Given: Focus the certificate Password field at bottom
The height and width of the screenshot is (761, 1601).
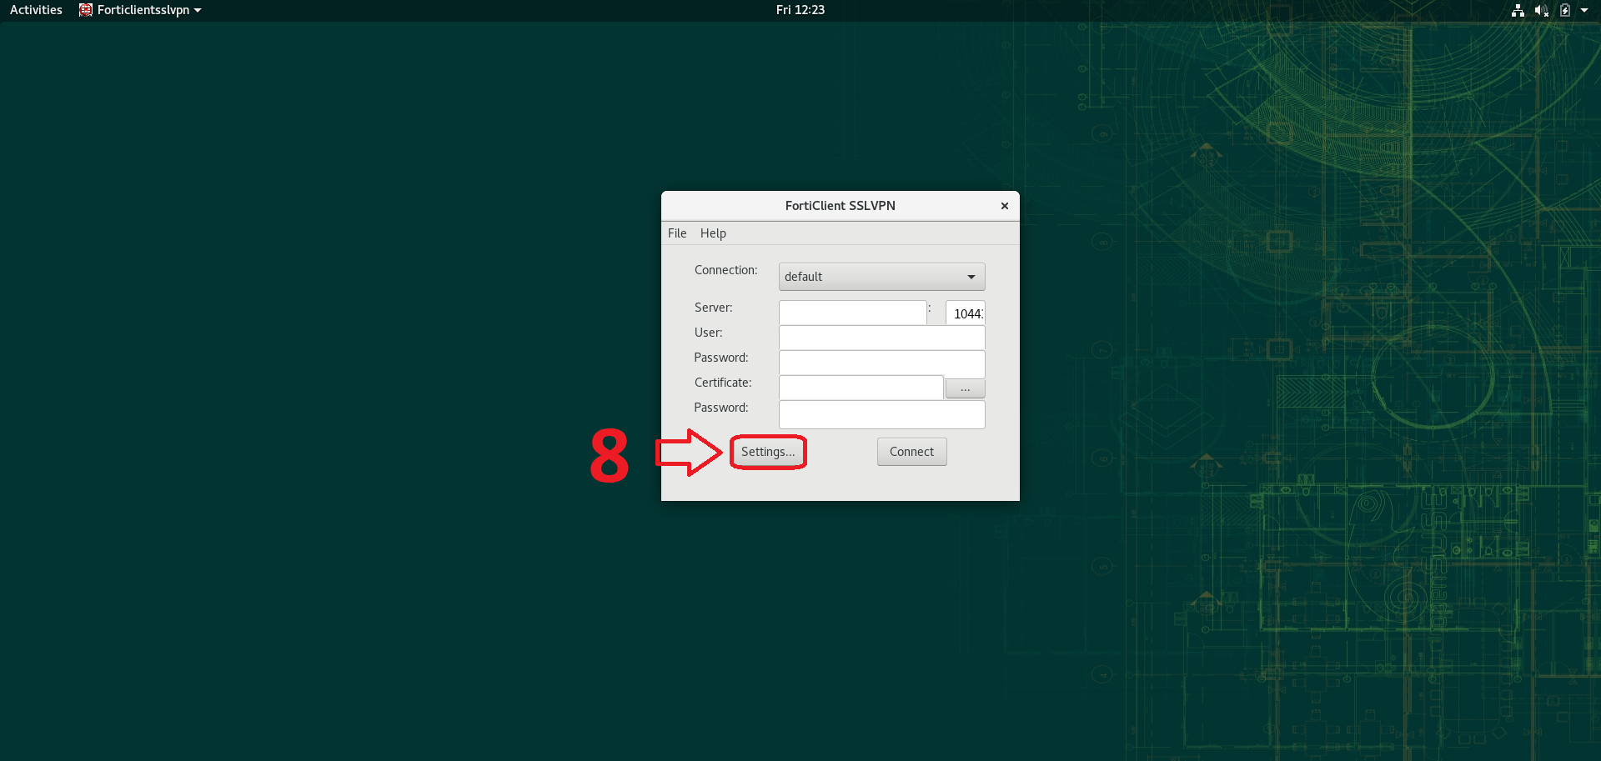Looking at the screenshot, I should pyautogui.click(x=881, y=413).
